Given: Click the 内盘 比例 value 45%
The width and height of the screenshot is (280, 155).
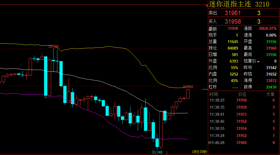Looking at the screenshot, I should tap(234, 81).
